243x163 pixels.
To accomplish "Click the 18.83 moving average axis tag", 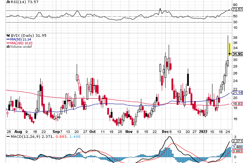I will pyautogui.click(x=237, y=103).
